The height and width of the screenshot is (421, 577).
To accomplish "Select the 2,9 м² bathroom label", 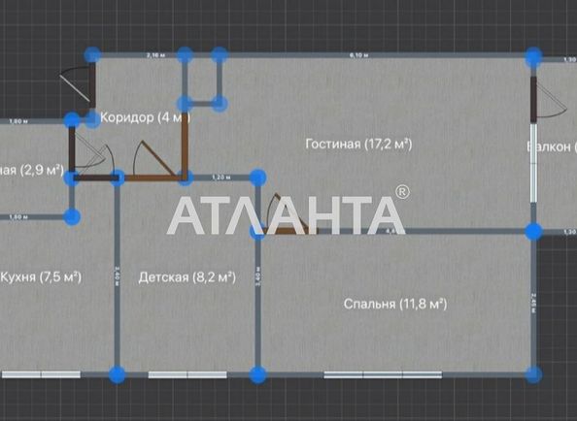I will point(32,171).
